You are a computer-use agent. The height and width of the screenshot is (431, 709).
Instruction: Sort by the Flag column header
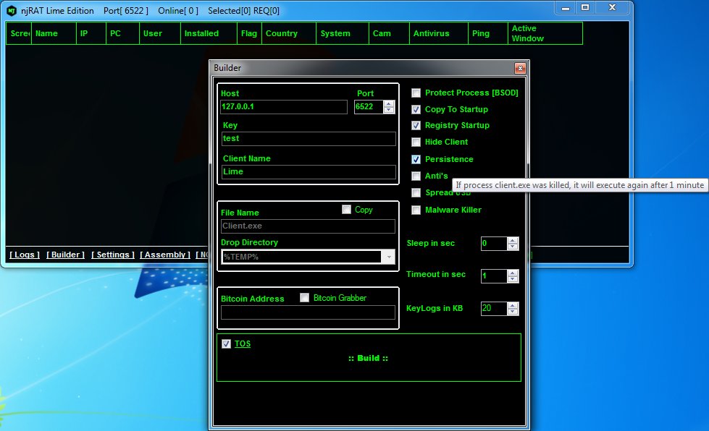249,33
